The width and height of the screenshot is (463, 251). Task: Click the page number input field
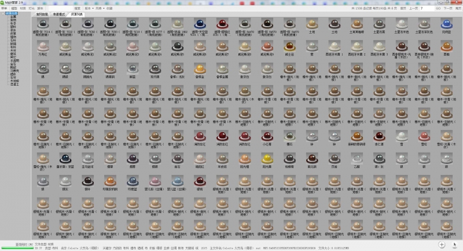point(426,9)
